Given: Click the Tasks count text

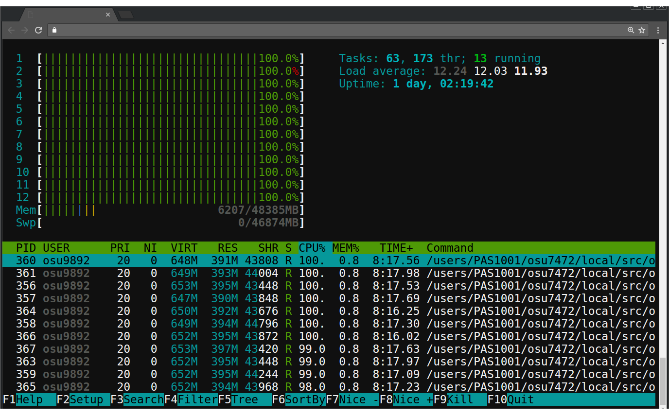Looking at the screenshot, I should click(440, 58).
